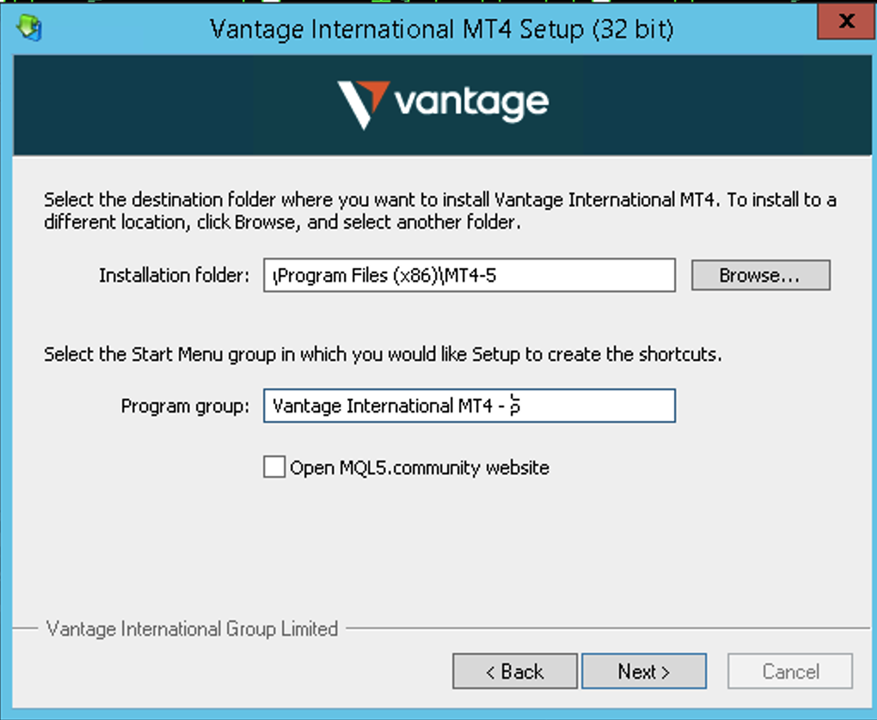Enable Open MQL5.community website checkbox

[274, 467]
